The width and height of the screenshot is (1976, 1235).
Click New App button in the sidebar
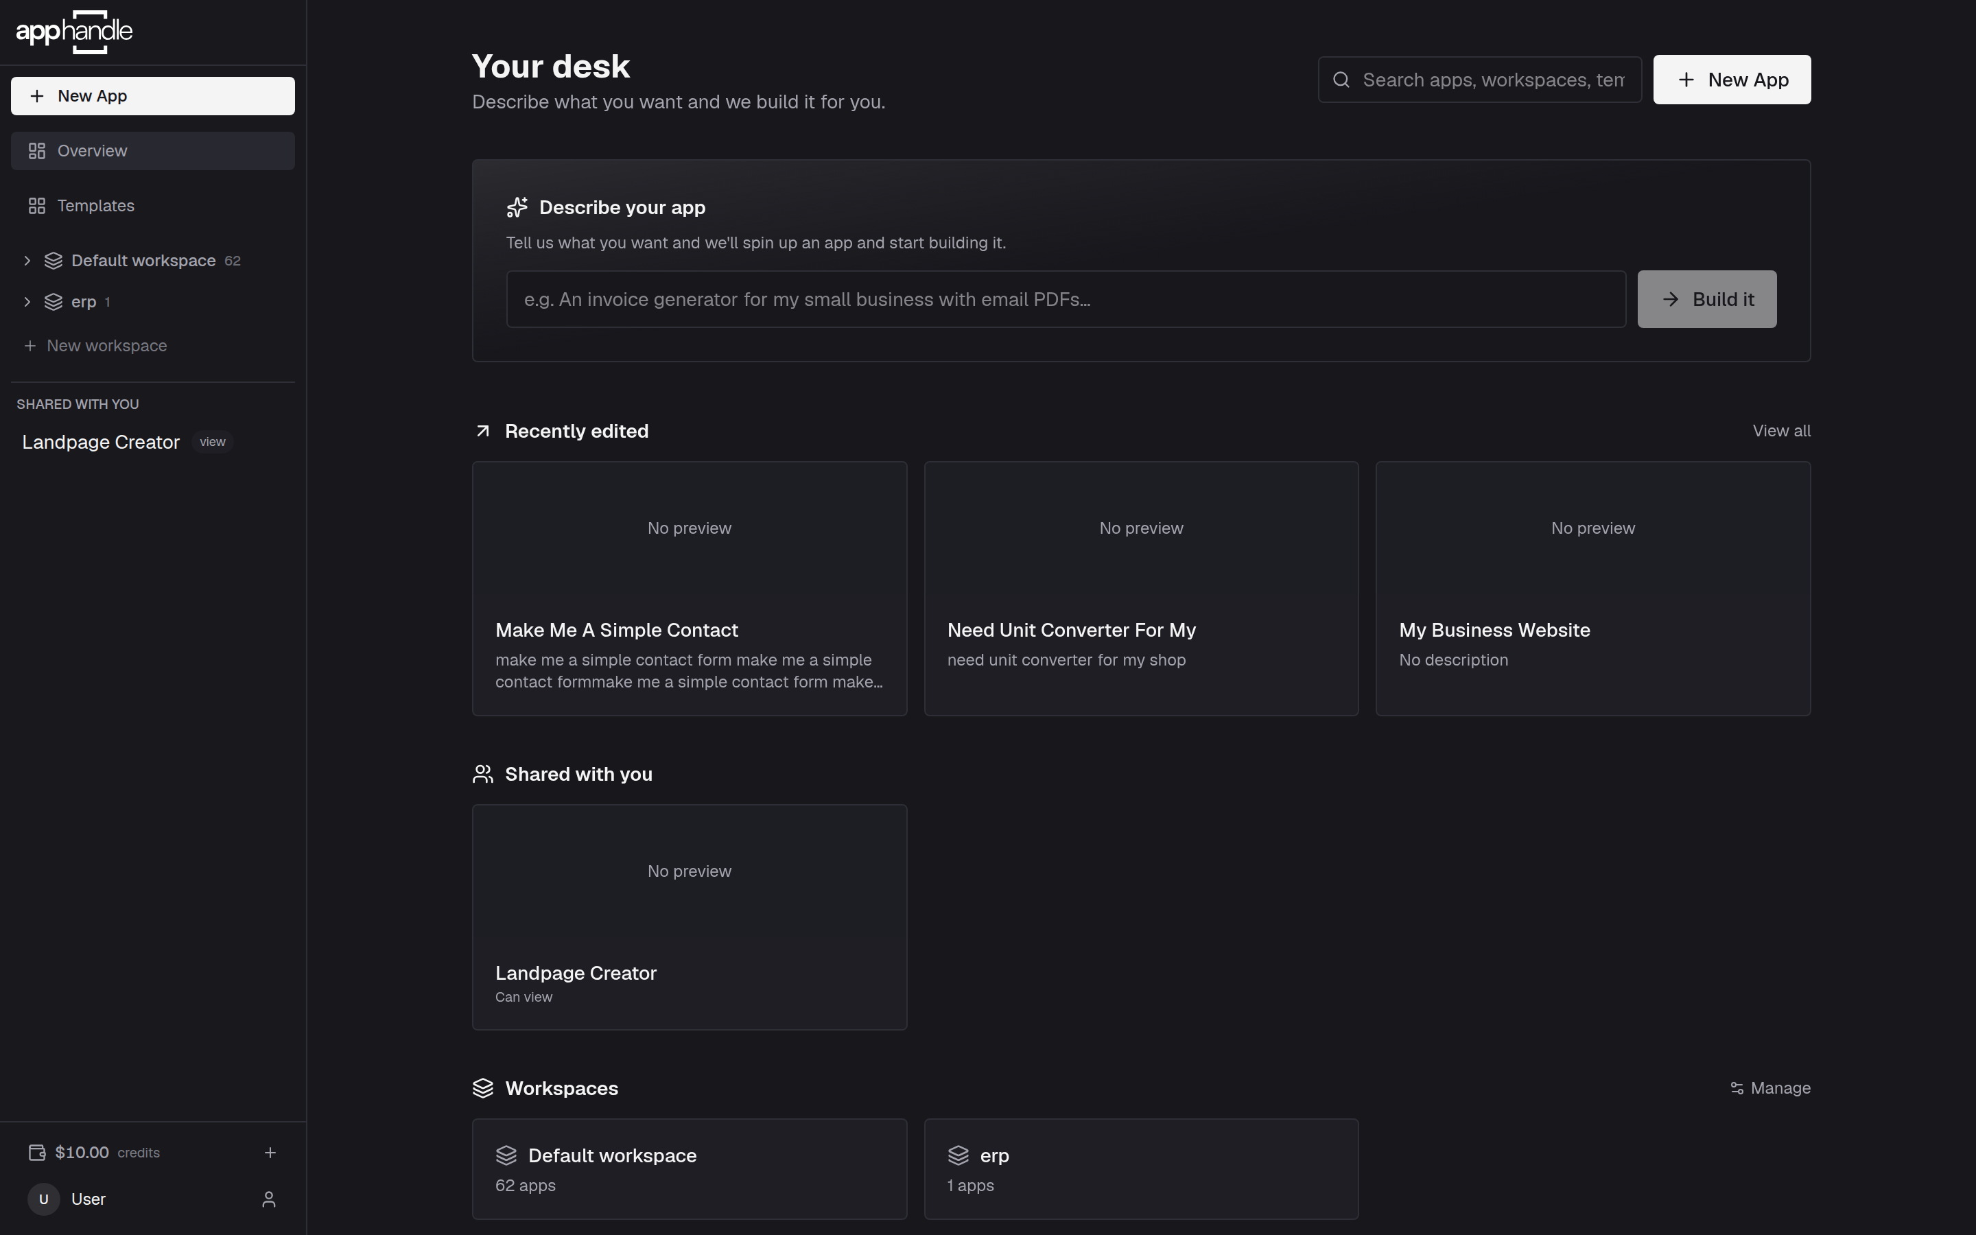click(153, 96)
